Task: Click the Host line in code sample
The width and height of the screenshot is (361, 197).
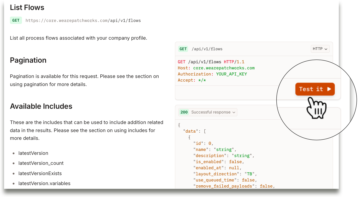Action: point(216,68)
